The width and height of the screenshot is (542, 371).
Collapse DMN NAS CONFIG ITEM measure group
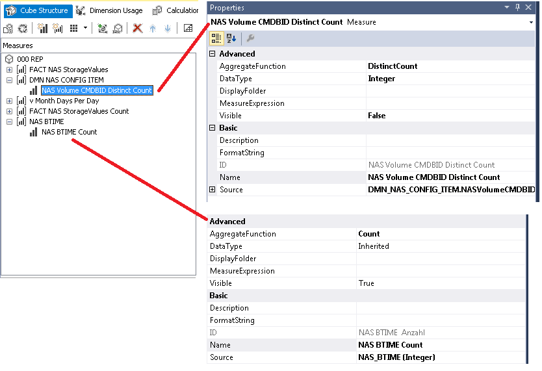point(9,80)
